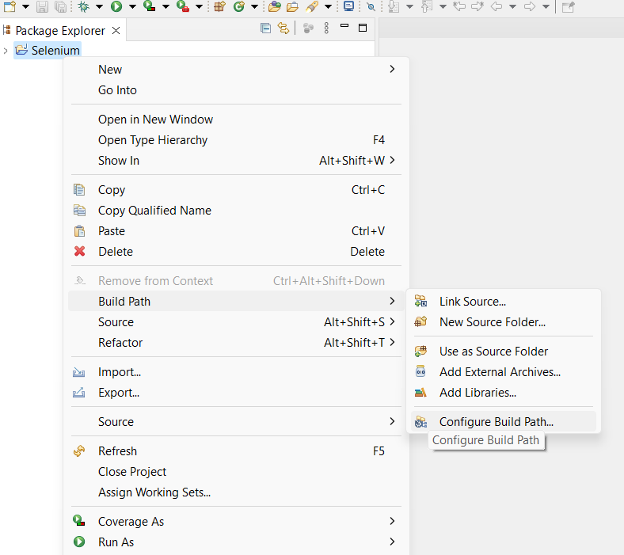Screen dimensions: 624x555
Task: Toggle Link with Editor in Package Explorer
Action: point(283,28)
